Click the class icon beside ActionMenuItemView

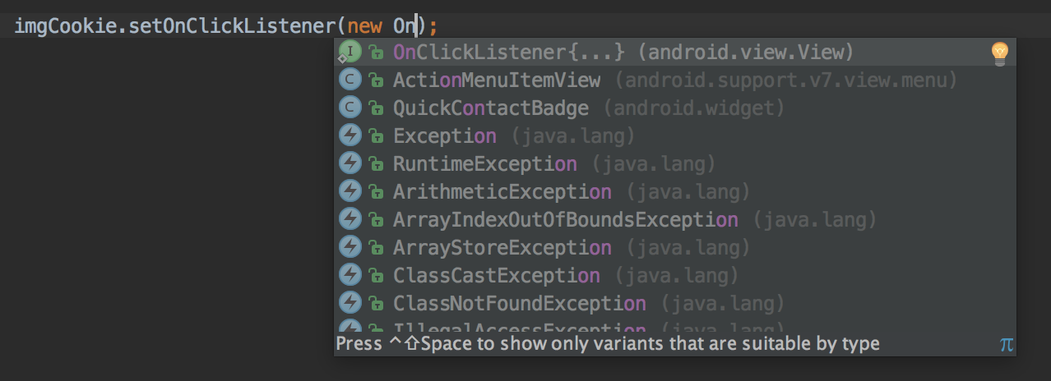[x=351, y=80]
